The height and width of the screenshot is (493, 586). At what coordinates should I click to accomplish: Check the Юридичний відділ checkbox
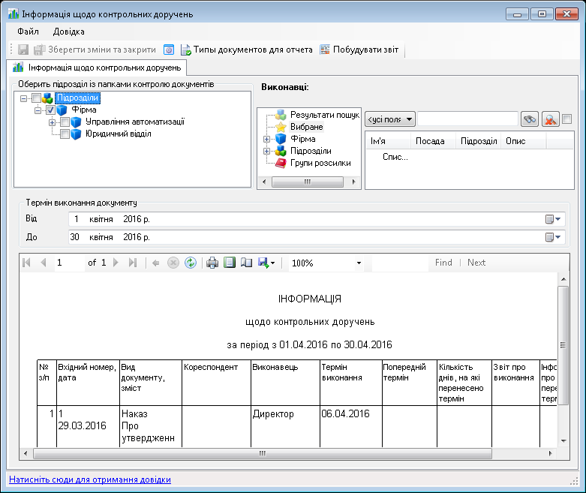[x=65, y=134]
